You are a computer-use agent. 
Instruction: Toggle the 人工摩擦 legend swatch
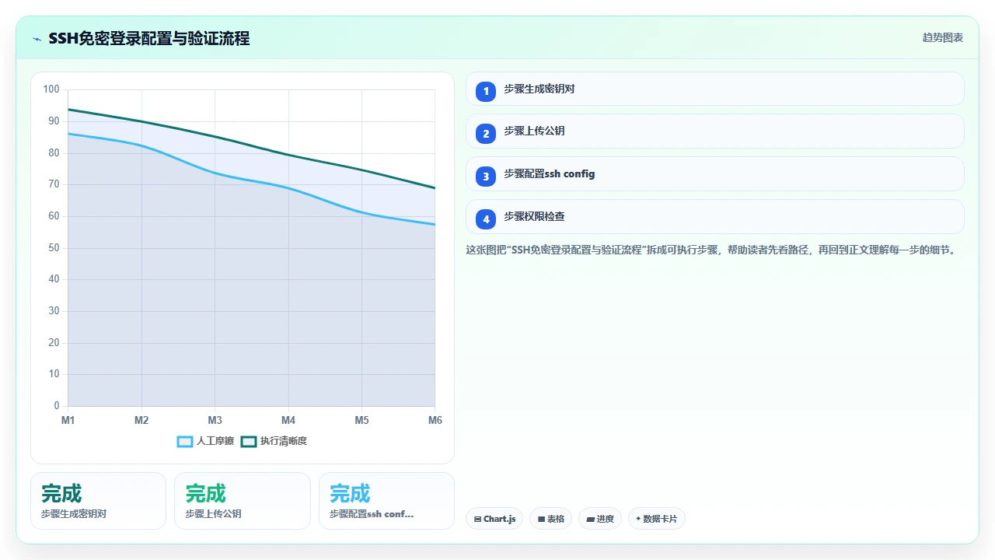[185, 441]
